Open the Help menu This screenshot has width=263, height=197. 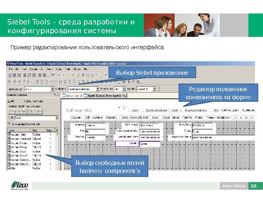tap(86, 69)
